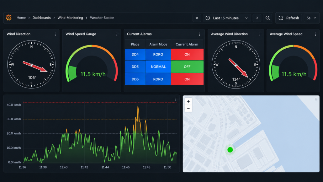Click the Average Wind Direction compass arrow
323x182 pixels.
point(238,68)
